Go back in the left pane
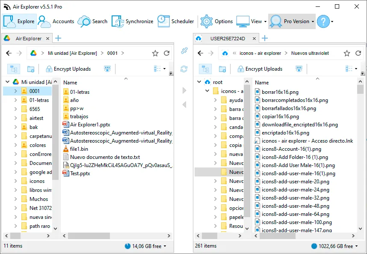Screen dimensions: 367x254 point(9,53)
